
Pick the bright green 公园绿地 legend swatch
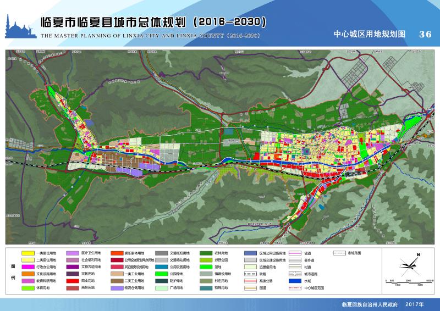point(162,273)
